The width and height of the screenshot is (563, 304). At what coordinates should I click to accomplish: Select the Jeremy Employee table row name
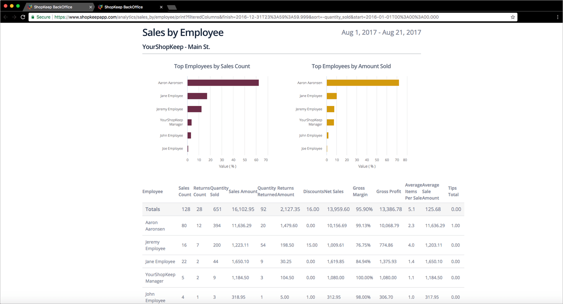point(155,245)
